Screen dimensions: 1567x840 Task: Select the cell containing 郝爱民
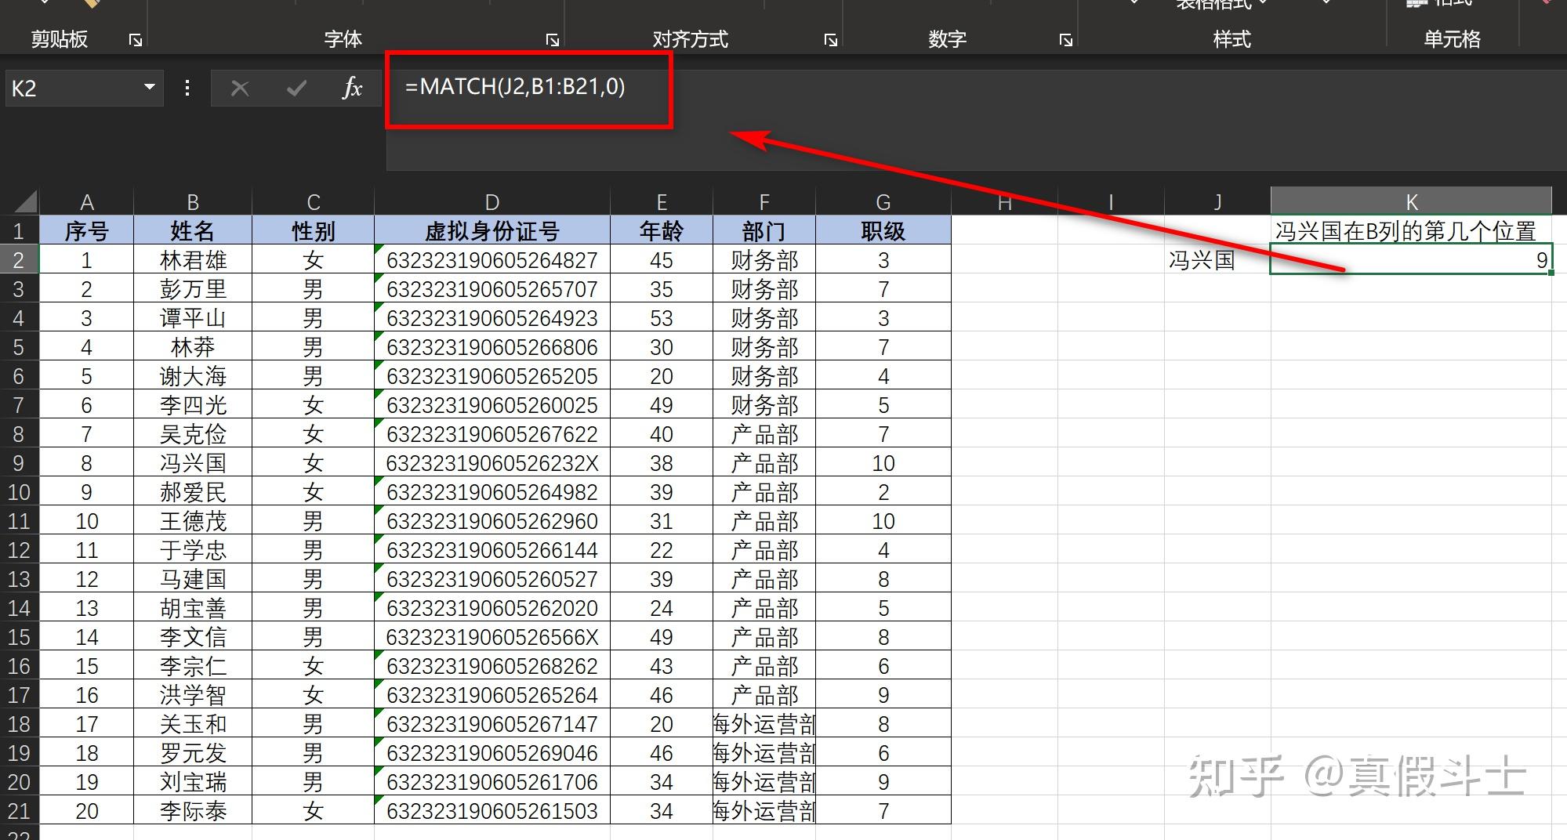pyautogui.click(x=193, y=492)
